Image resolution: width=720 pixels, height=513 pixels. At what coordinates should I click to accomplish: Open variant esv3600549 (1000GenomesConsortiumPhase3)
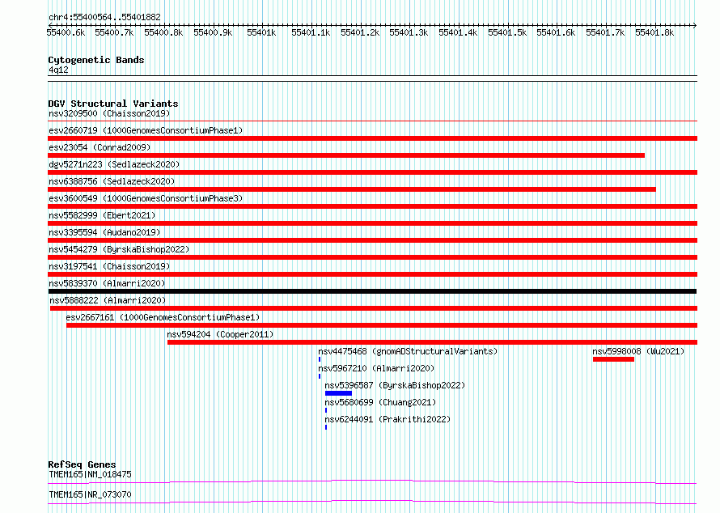146,198
